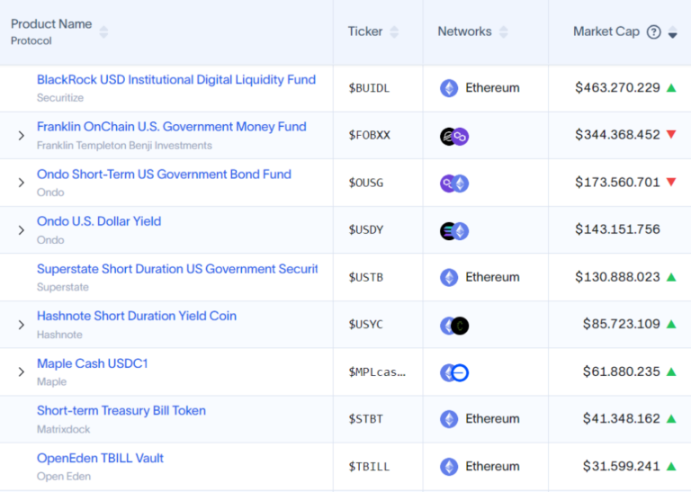Open the OpenEden TBILL Vault link
Image resolution: width=691 pixels, height=492 pixels.
point(100,458)
